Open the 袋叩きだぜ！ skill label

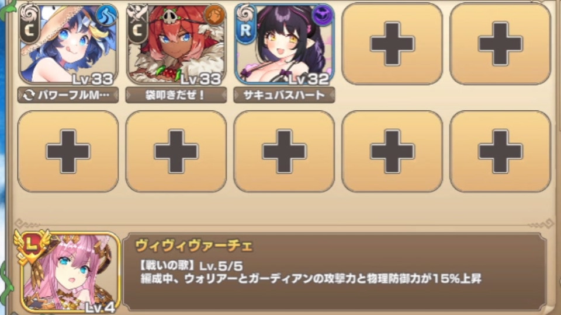click(x=176, y=95)
